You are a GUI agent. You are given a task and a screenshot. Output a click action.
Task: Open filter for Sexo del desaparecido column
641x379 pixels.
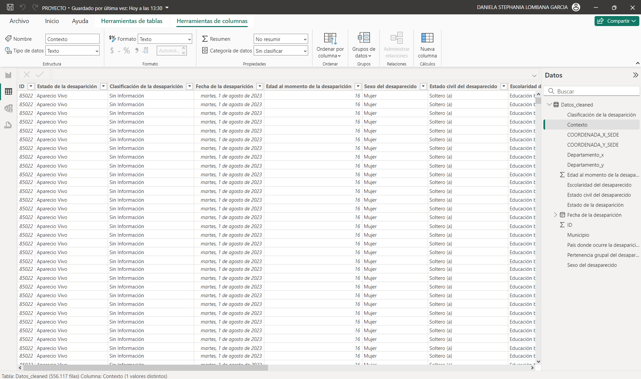coord(423,86)
